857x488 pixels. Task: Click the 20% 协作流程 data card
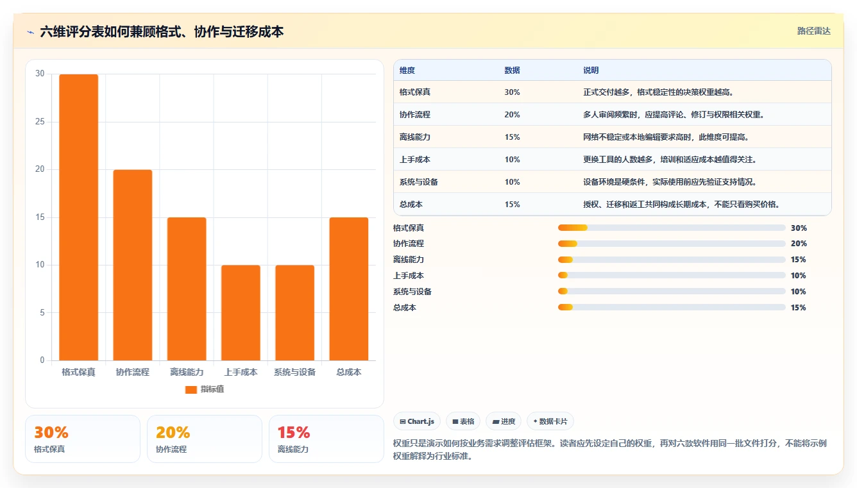(205, 439)
